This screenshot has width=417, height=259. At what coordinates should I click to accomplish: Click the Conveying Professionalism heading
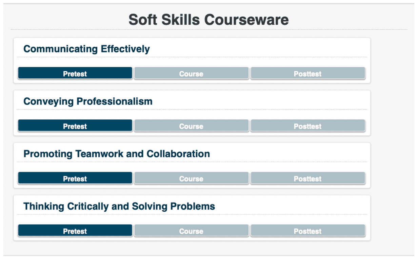pyautogui.click(x=88, y=101)
